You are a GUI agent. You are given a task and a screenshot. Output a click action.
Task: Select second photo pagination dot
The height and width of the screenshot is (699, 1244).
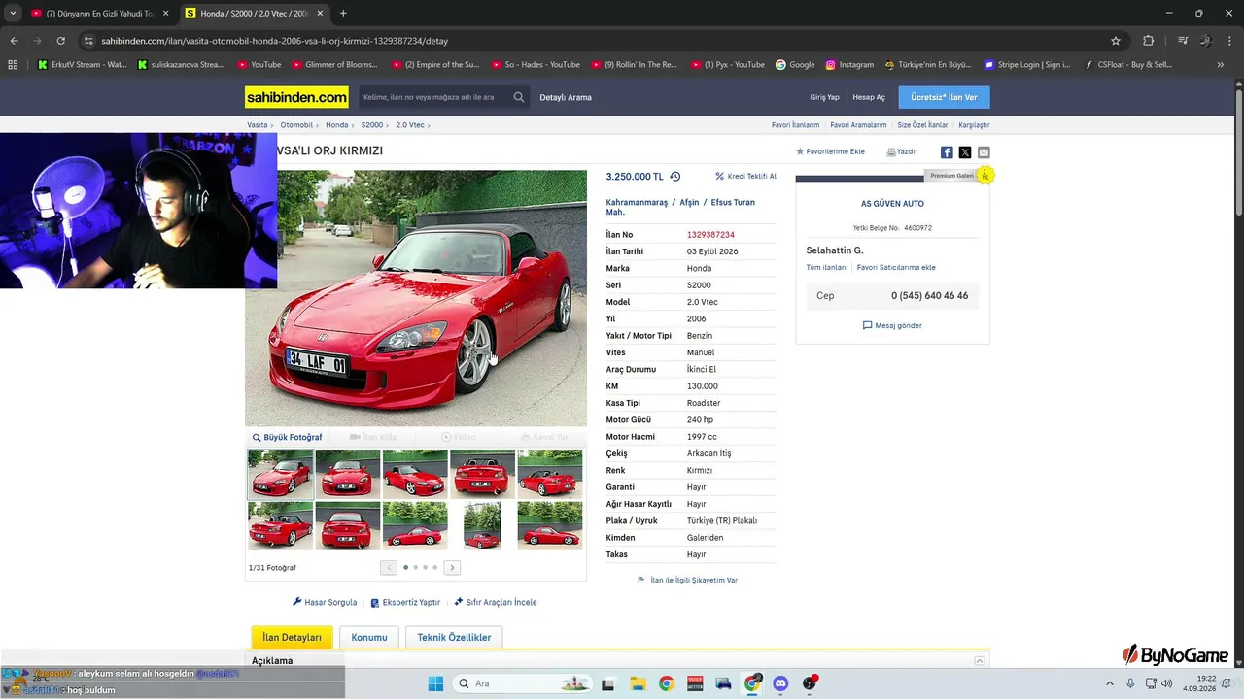[415, 567]
